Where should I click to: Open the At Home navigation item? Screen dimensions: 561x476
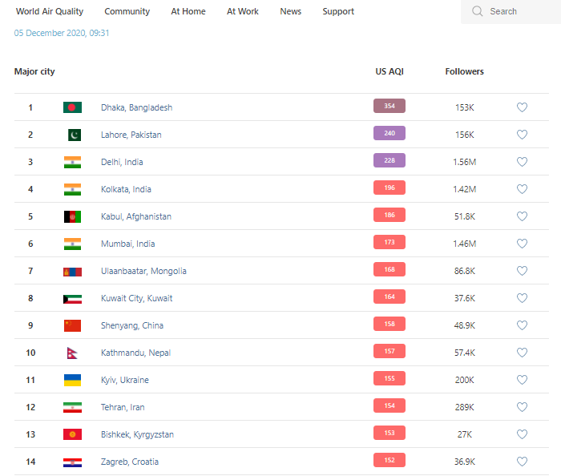point(188,11)
